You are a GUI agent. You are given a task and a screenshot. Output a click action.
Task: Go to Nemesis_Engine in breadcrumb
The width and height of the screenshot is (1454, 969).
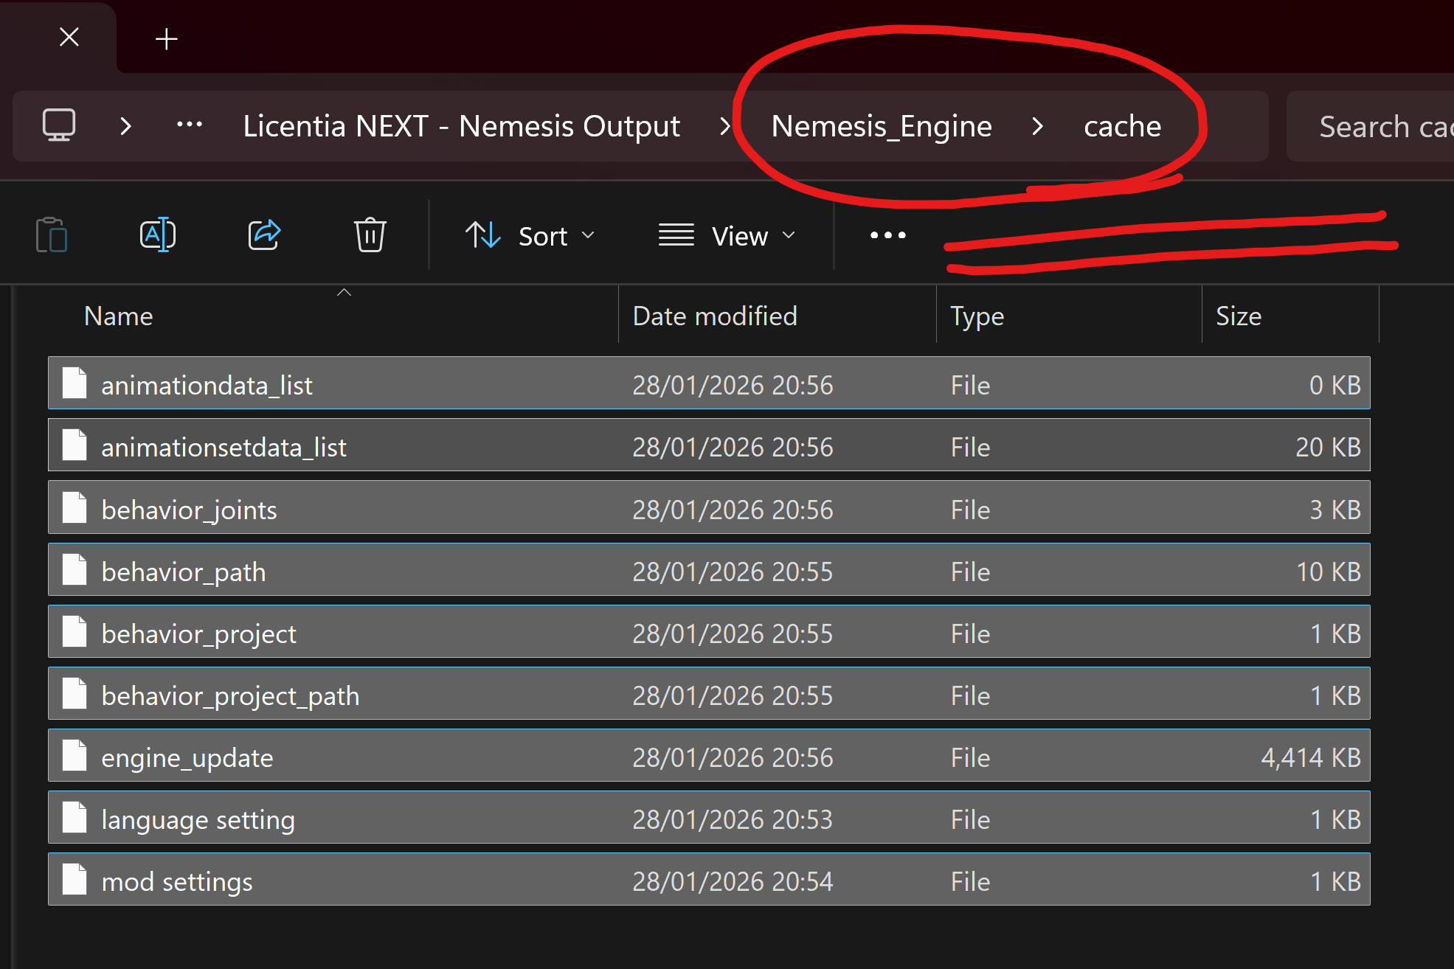(881, 126)
